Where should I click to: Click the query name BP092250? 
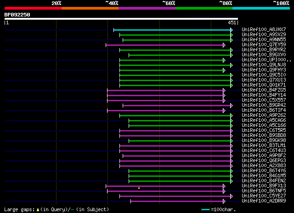17,15
